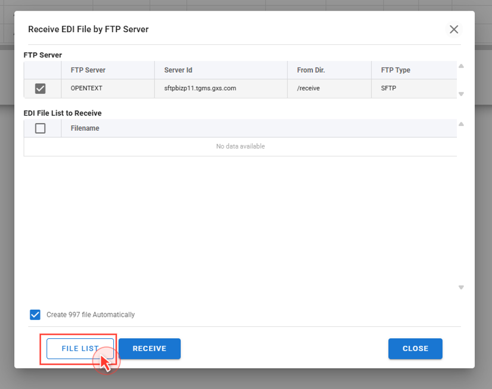492x389 pixels.
Task: Click the blue RECEIVE button
Action: coord(149,348)
